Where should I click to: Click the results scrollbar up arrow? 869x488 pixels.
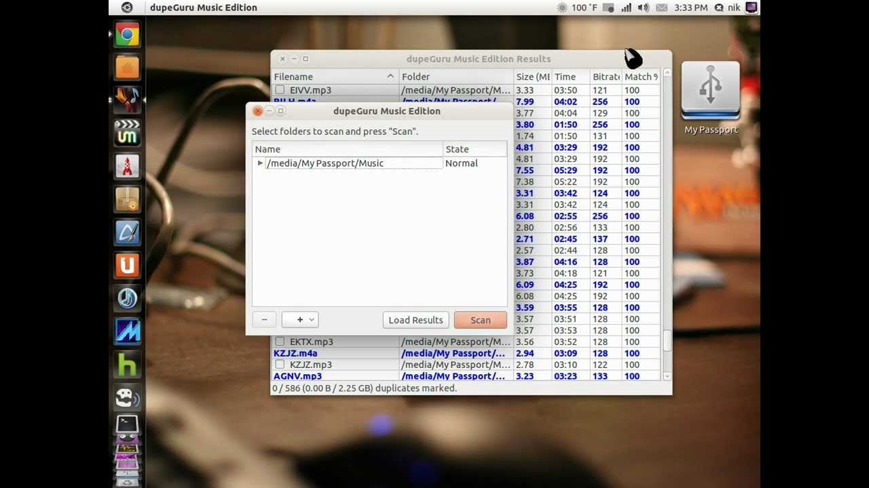pyautogui.click(x=667, y=72)
